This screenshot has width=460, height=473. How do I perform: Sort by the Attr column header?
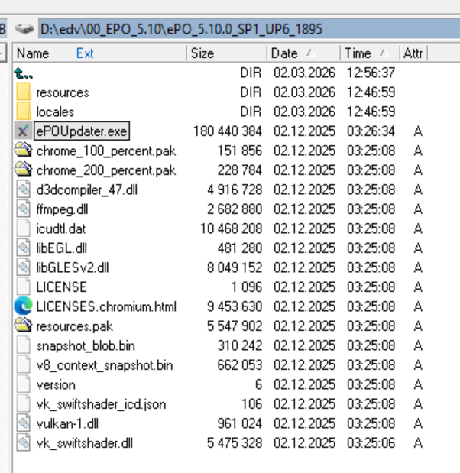coord(413,53)
